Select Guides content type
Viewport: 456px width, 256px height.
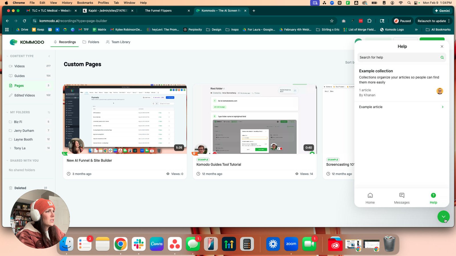(x=29, y=76)
